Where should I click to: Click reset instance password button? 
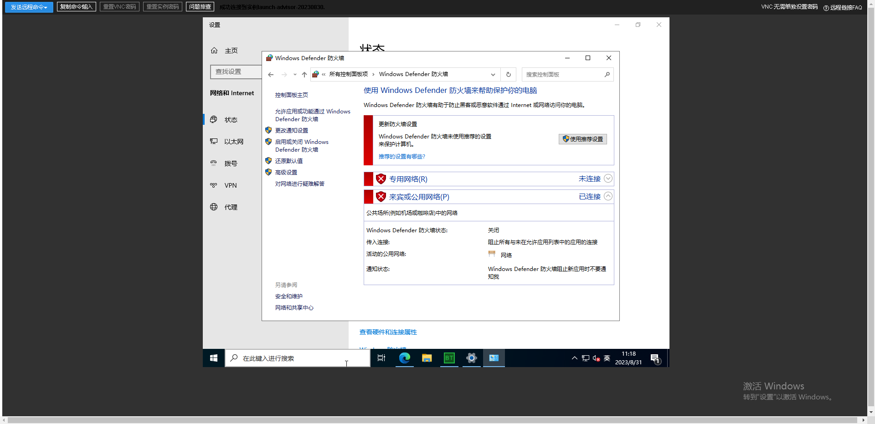(163, 7)
